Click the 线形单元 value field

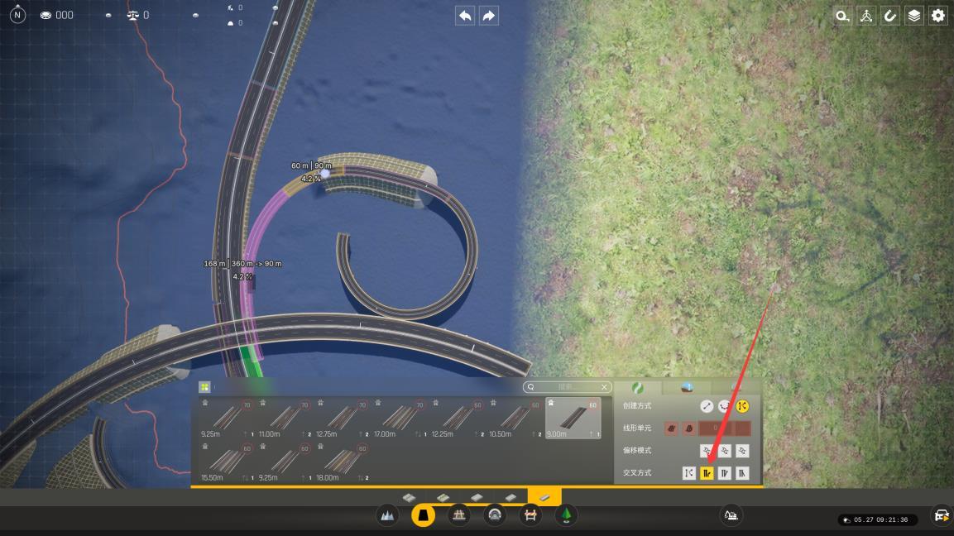point(716,428)
